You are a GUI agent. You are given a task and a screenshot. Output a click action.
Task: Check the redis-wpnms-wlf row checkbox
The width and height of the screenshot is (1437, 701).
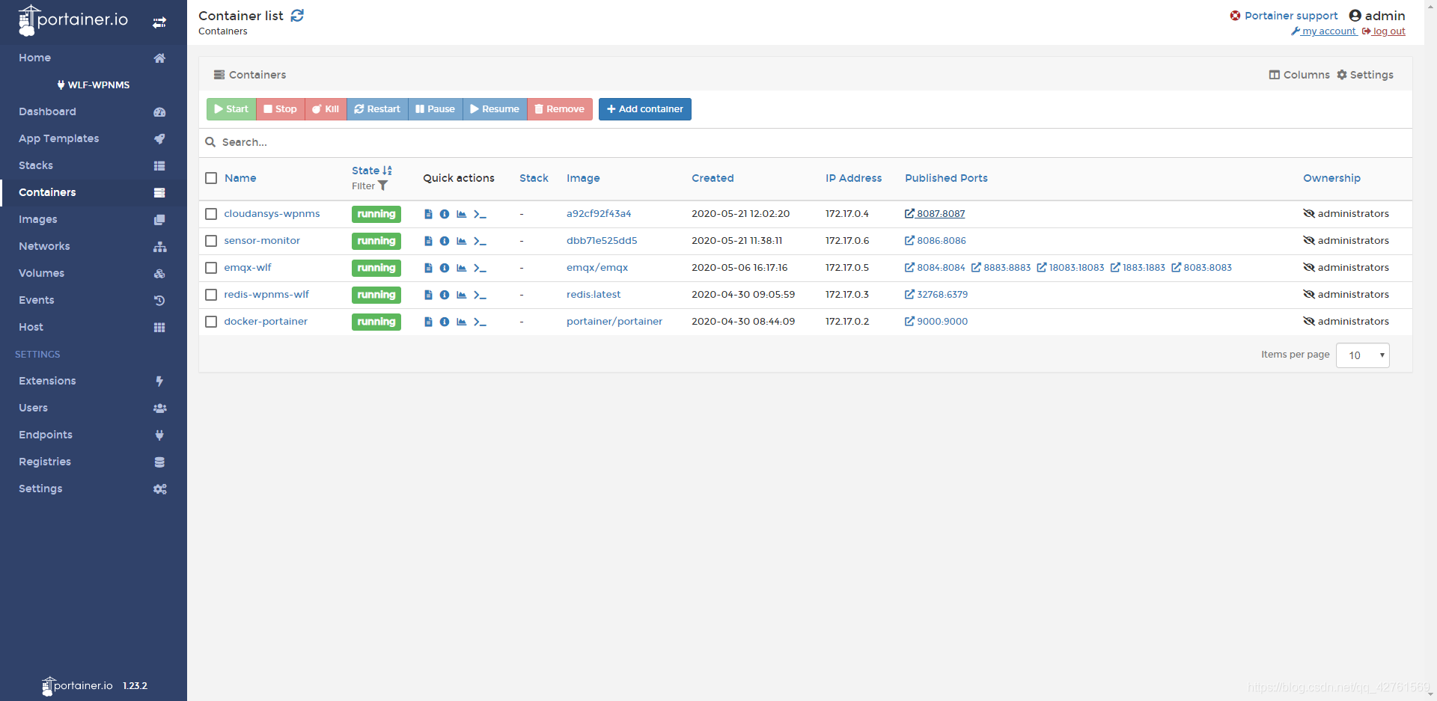pos(211,295)
